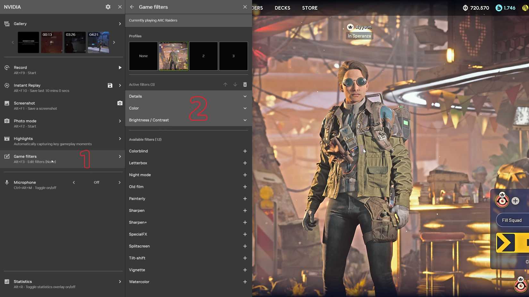Screen dimensions: 529x297
Task: Toggle the Statistics overlay
Action: pyautogui.click(x=63, y=284)
